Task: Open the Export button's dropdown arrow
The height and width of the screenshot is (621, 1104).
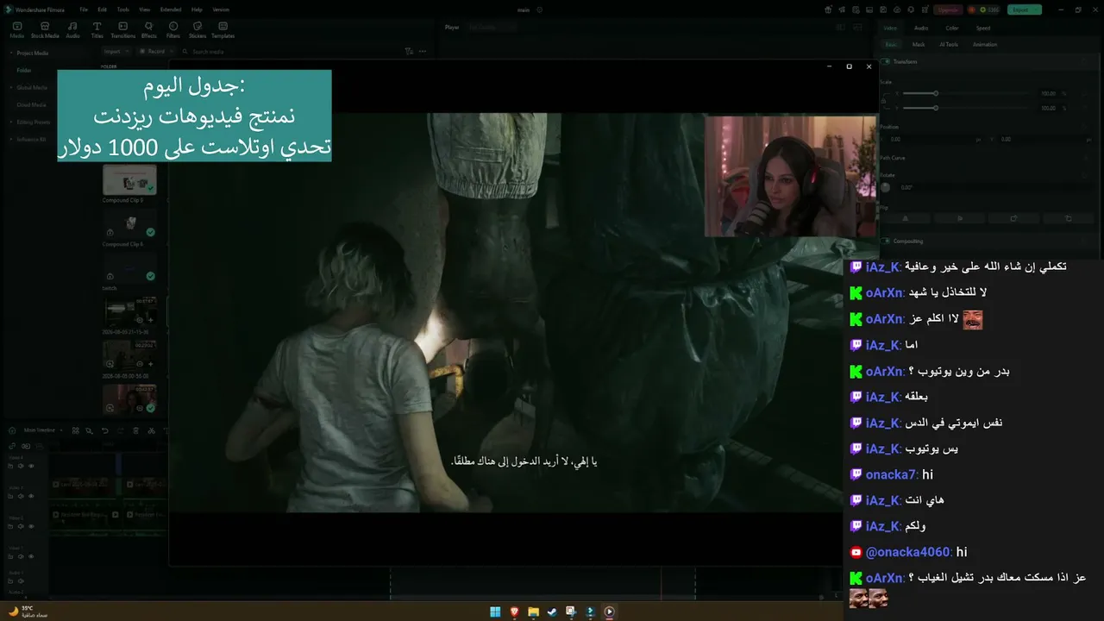Action: tap(1038, 9)
